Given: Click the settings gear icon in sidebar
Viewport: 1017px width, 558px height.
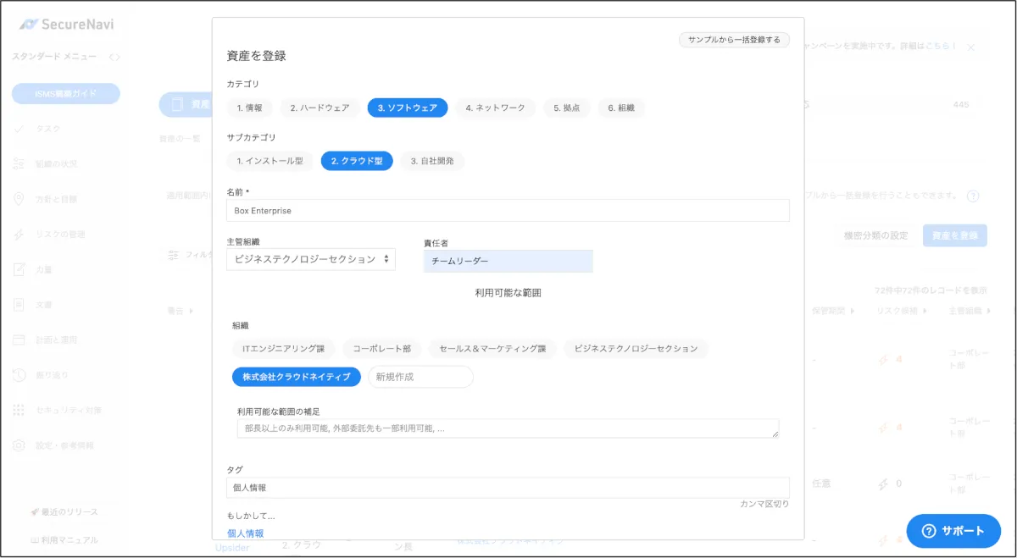Looking at the screenshot, I should [x=19, y=445].
